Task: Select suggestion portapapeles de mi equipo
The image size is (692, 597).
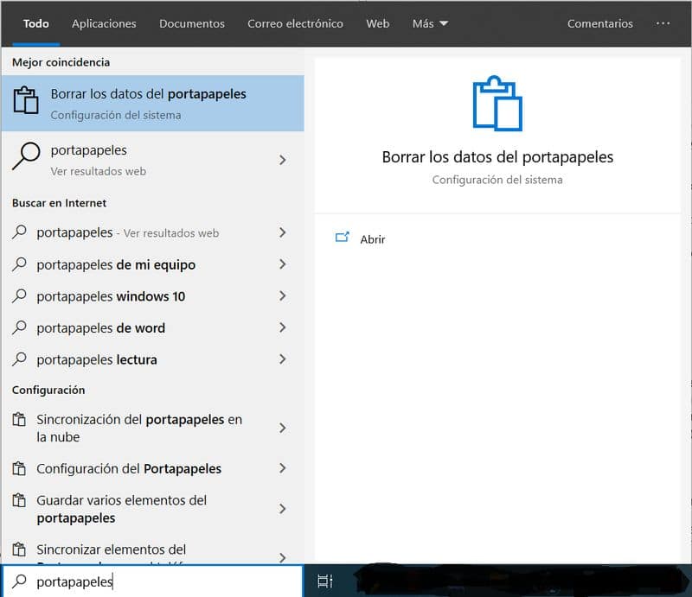Action: pyautogui.click(x=153, y=264)
